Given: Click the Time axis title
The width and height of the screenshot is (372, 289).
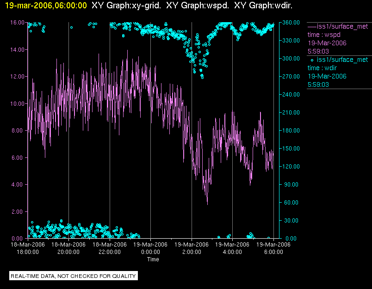Looking at the screenshot, I should tap(153, 259).
